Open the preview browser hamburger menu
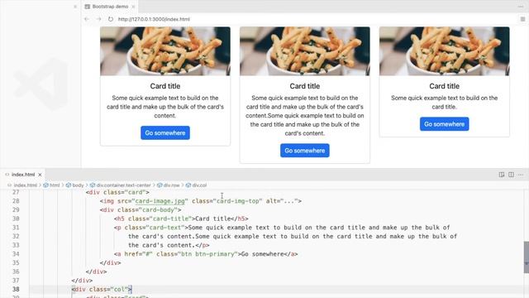The width and height of the screenshot is (529, 298). 522,19
